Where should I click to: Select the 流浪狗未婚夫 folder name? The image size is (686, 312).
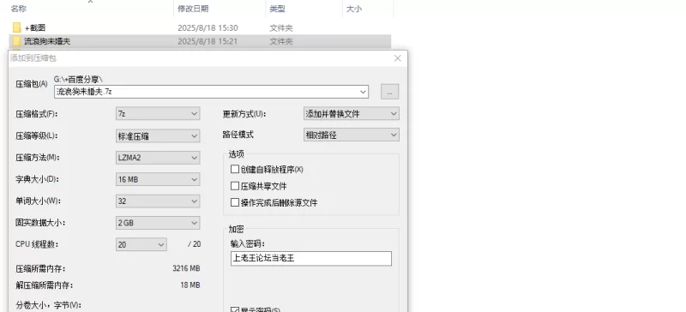47,41
